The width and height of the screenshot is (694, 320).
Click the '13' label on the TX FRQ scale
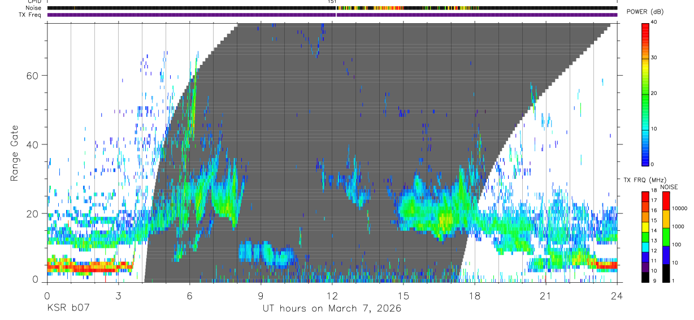[x=653, y=240]
